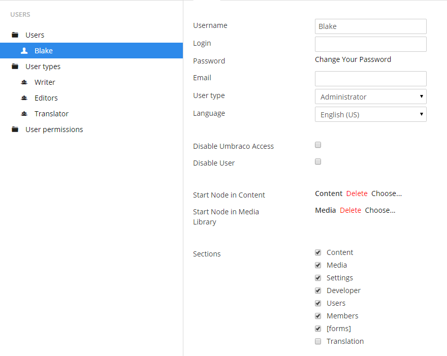Open the User type dropdown
Screen dimensions: 447x356
pyautogui.click(x=370, y=96)
